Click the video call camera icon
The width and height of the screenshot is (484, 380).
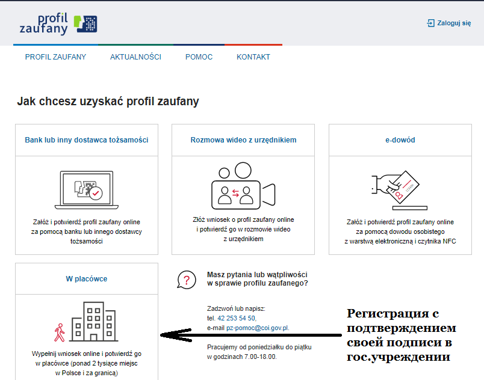(x=243, y=186)
